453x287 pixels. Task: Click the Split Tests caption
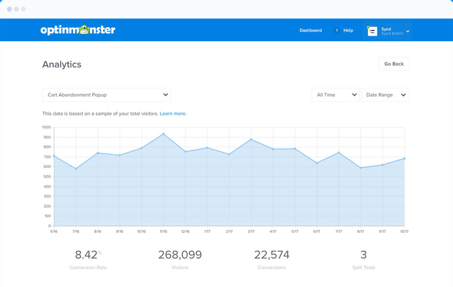click(364, 267)
